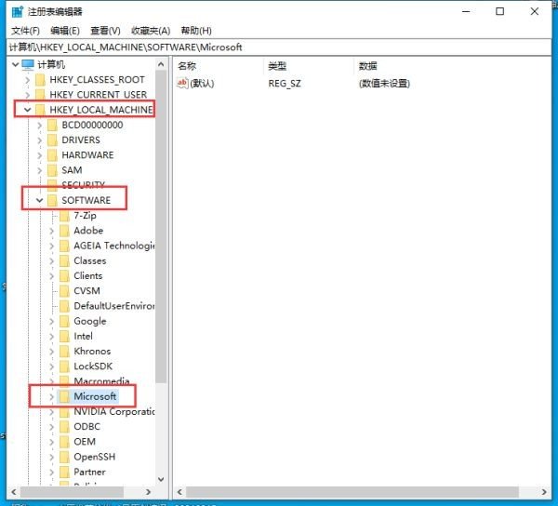Expand the Classes key
This screenshot has width=558, height=506.
tap(51, 260)
